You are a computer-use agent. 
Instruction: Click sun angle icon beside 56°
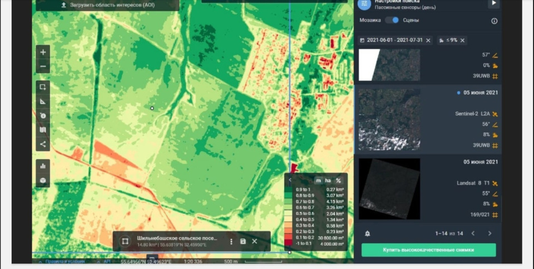pyautogui.click(x=495, y=124)
